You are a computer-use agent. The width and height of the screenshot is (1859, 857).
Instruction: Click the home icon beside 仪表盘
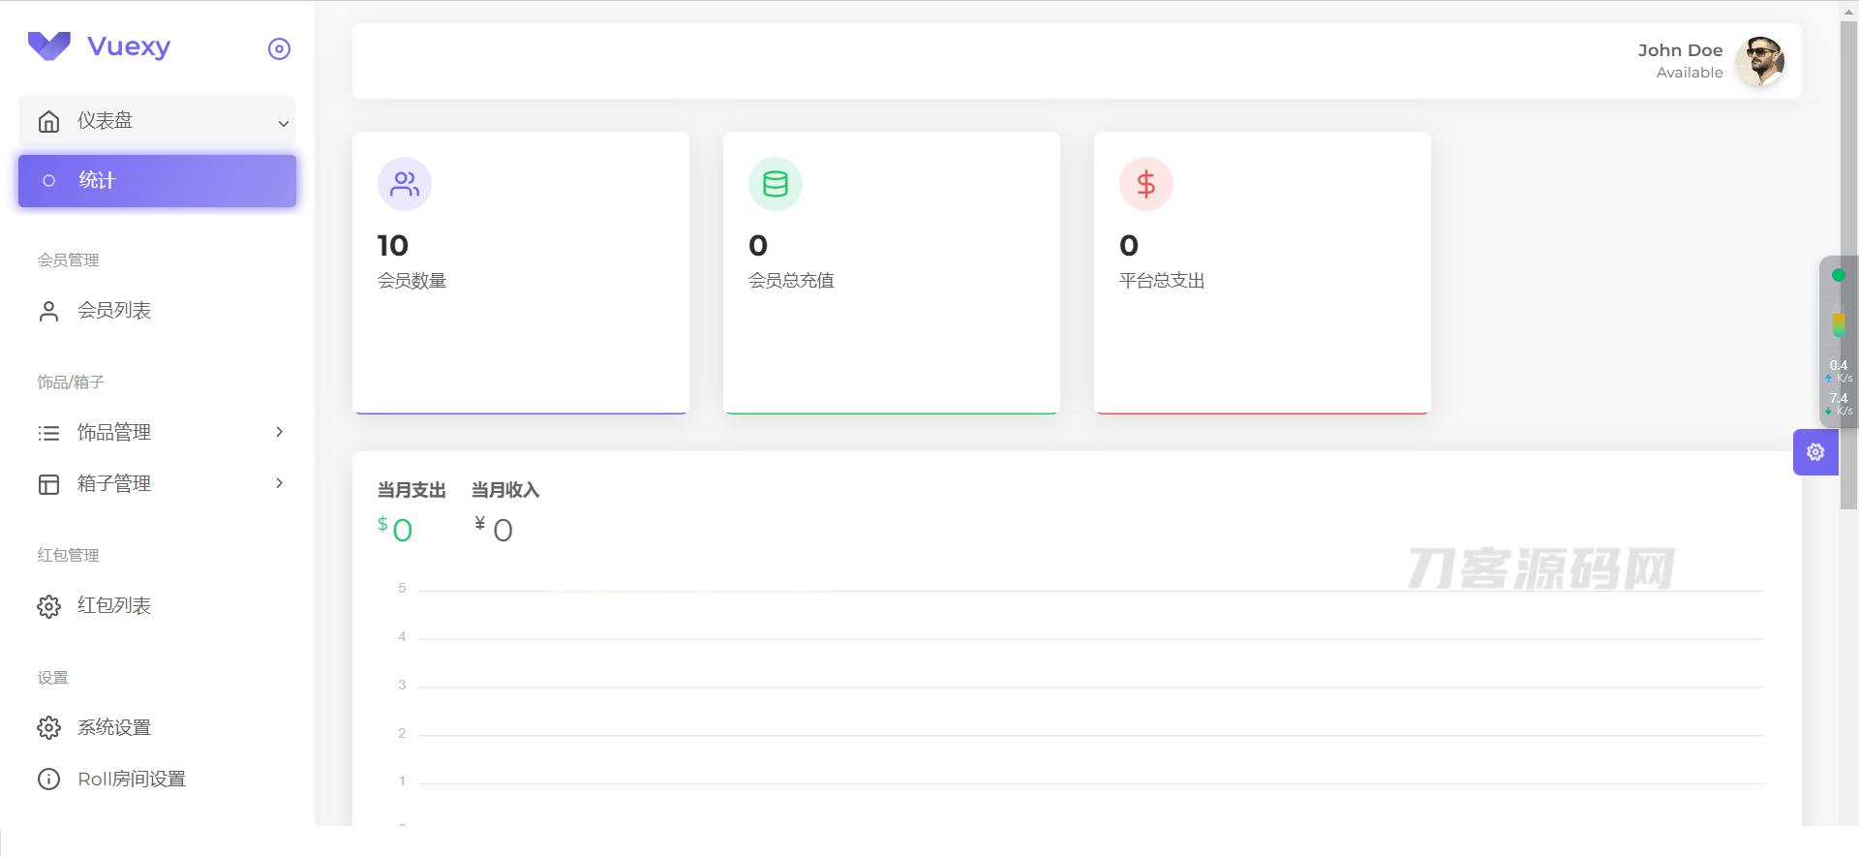click(x=48, y=121)
